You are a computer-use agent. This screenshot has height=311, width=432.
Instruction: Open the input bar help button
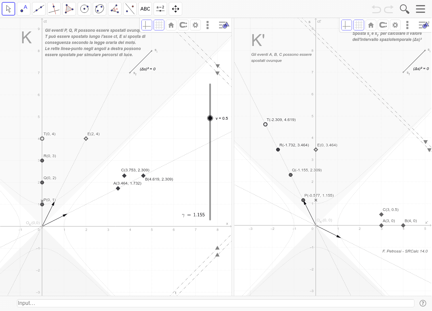tap(423, 303)
